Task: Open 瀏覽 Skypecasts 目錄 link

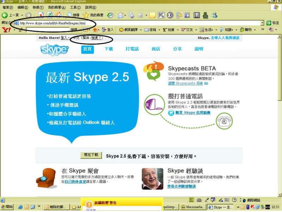Action: (185, 83)
